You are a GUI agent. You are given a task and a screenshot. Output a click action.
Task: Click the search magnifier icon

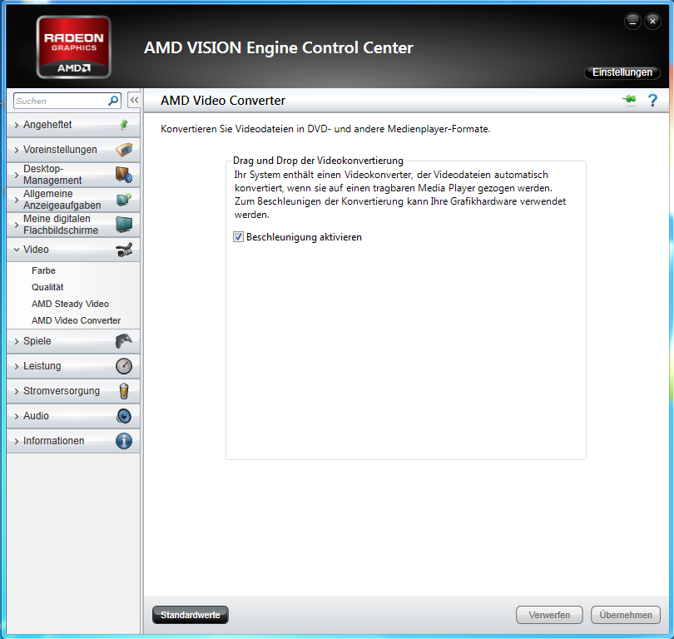click(x=113, y=101)
